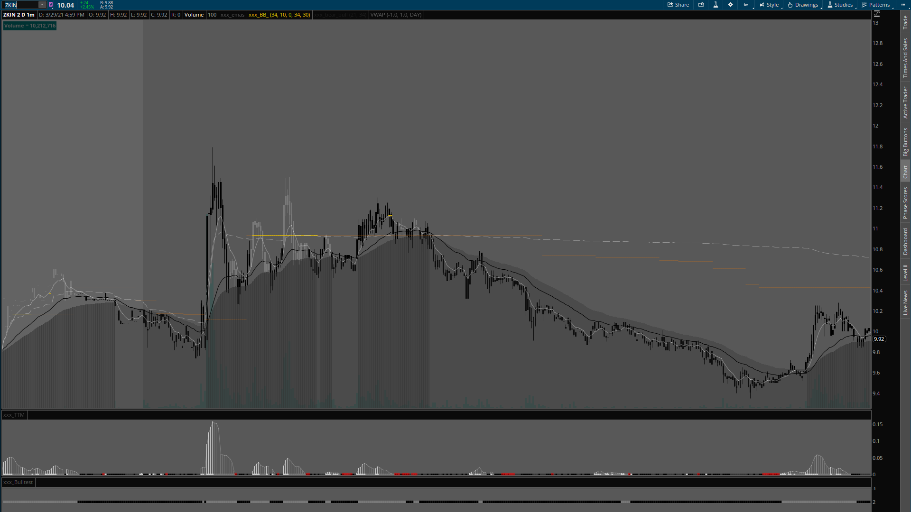Click the purple symbol link icon
Image resolution: width=911 pixels, height=512 pixels.
(x=51, y=5)
